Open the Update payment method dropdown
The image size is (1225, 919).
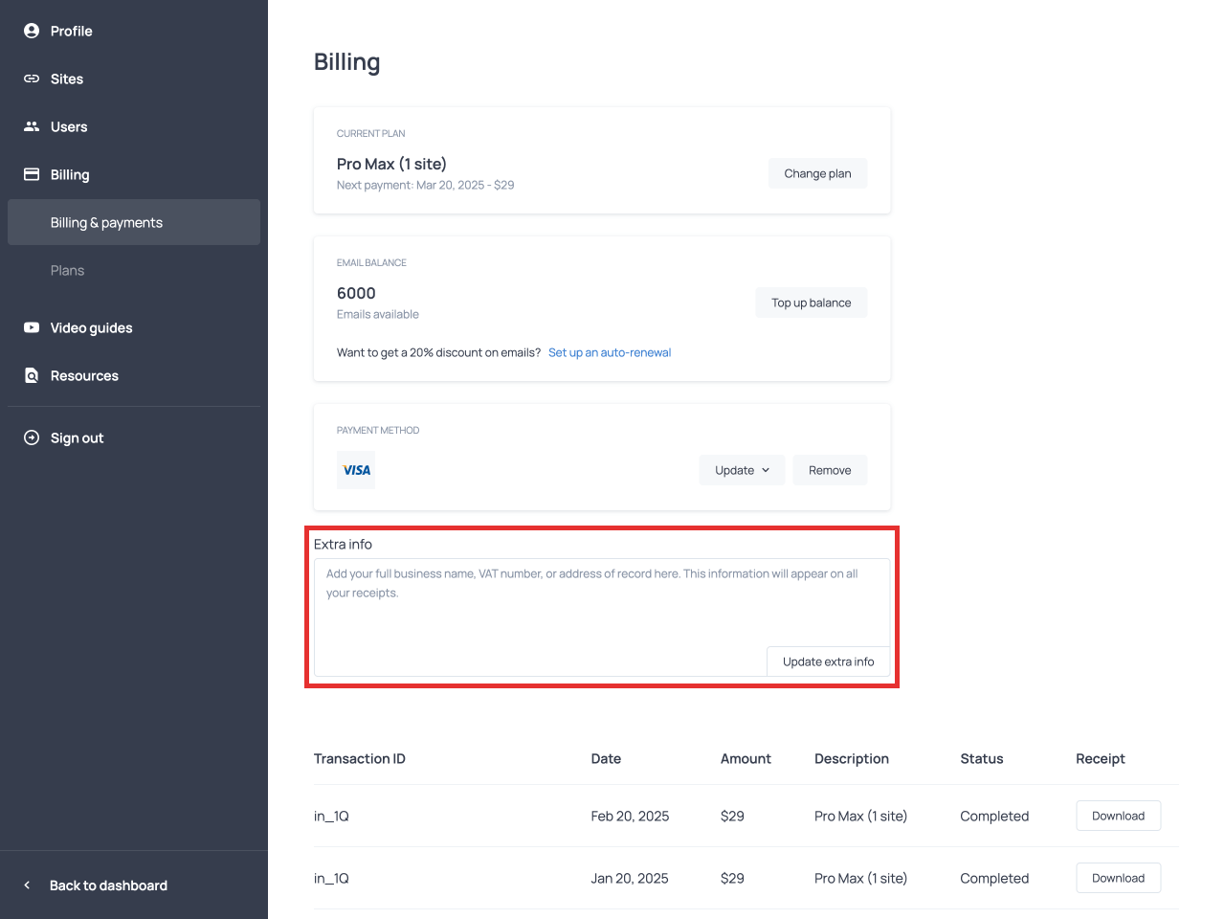tap(742, 470)
